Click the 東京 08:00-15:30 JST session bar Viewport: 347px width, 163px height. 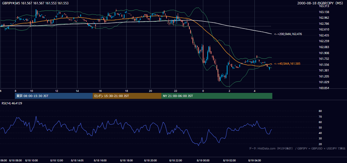click(54, 96)
